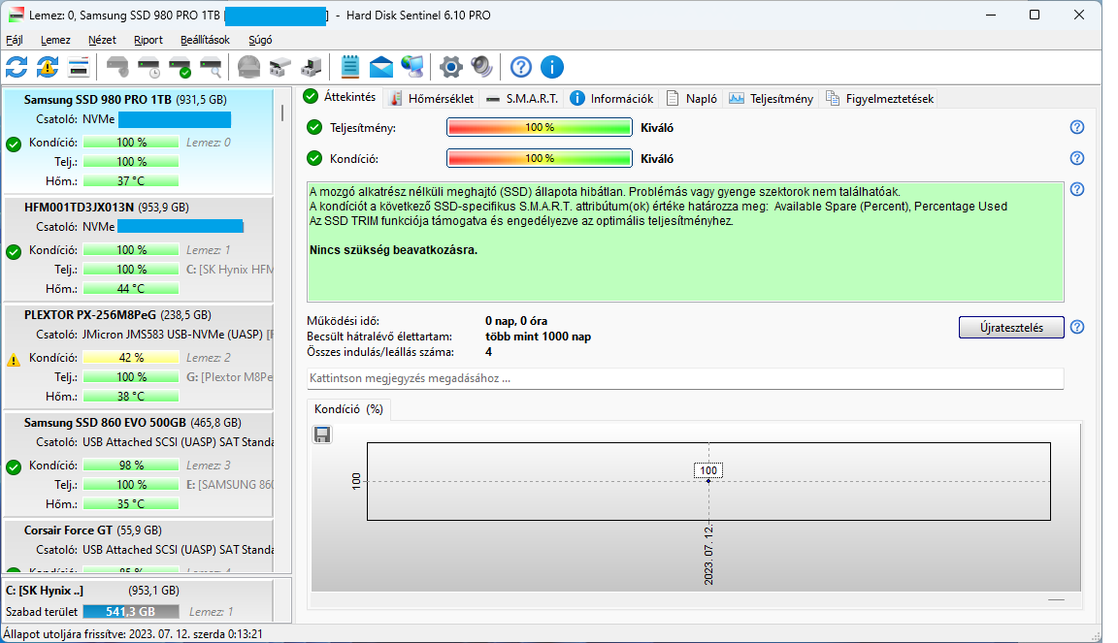This screenshot has width=1118, height=643.
Task: Click the Kattintson megjegyzés megadásához comment field
Action: pyautogui.click(x=684, y=378)
